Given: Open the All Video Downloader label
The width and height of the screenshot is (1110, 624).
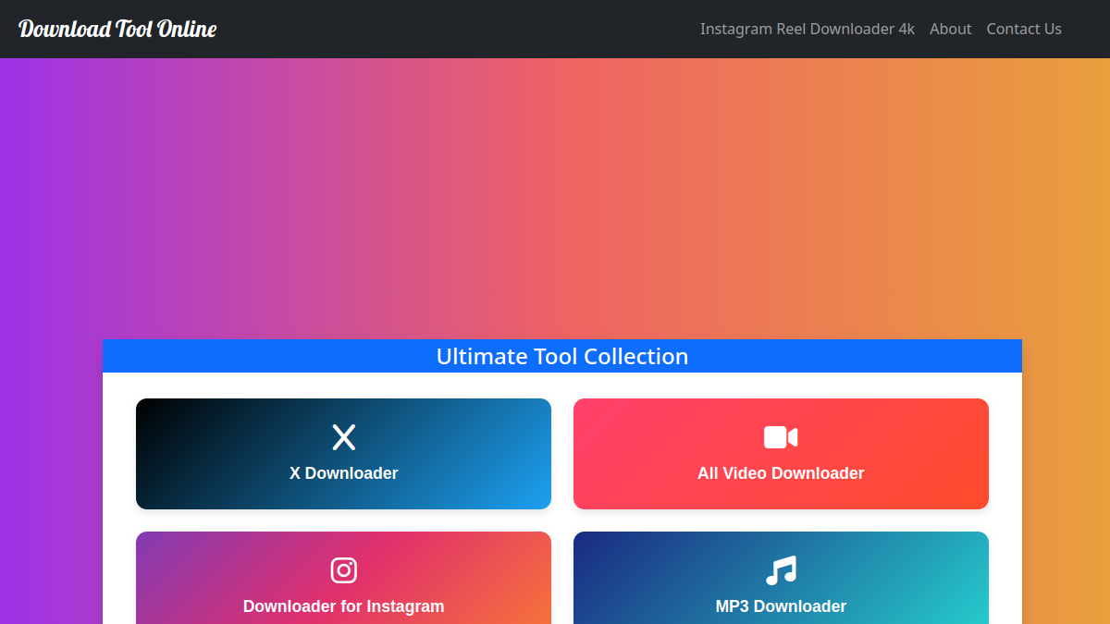Looking at the screenshot, I should (781, 473).
